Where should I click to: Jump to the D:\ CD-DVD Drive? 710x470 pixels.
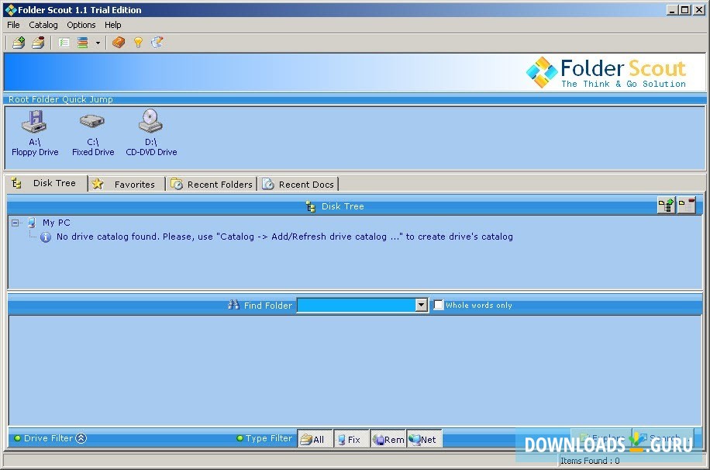[x=151, y=133]
